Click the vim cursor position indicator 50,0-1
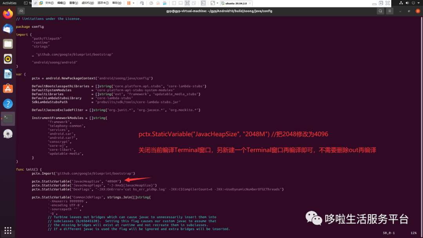 389,233
